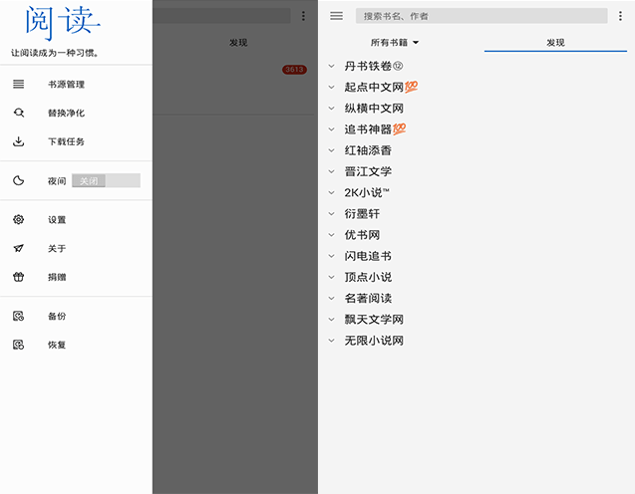Toggle the 夜间 关闭 switch
Screen dimensions: 635x494
tap(106, 180)
